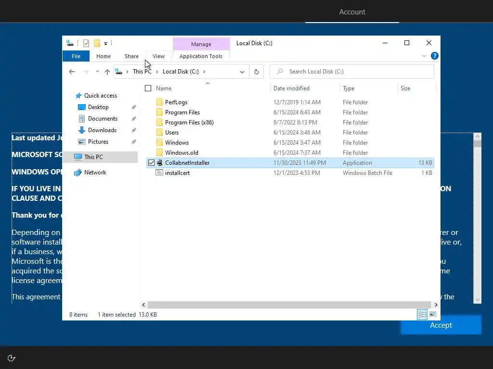Click the Accept license button
493x369 pixels.
pyautogui.click(x=441, y=325)
